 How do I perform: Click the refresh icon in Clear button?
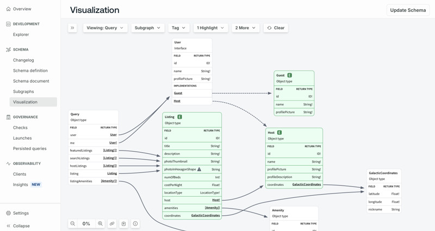[269, 28]
